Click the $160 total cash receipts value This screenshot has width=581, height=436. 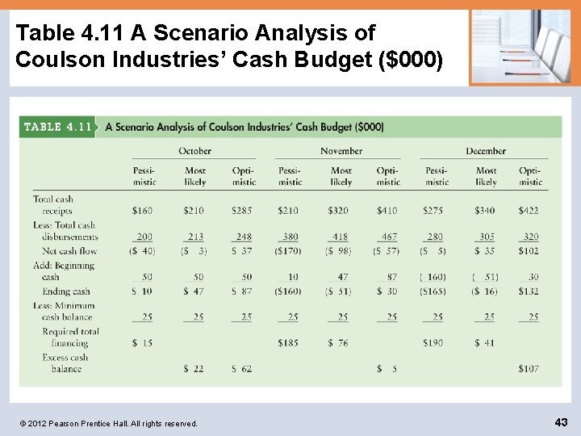142,211
